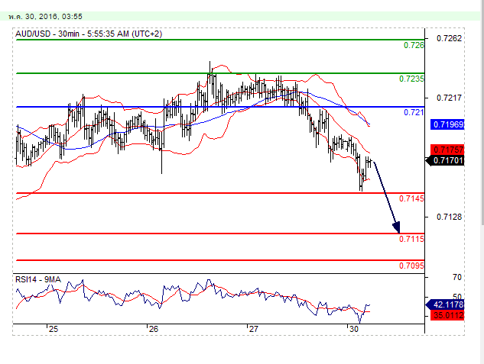This screenshot has width=484, height=364.
Task: Click the date header 30, 2016, 03:55
Action: pos(45,17)
